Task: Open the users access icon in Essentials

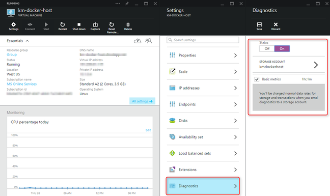Action: tap(148, 41)
